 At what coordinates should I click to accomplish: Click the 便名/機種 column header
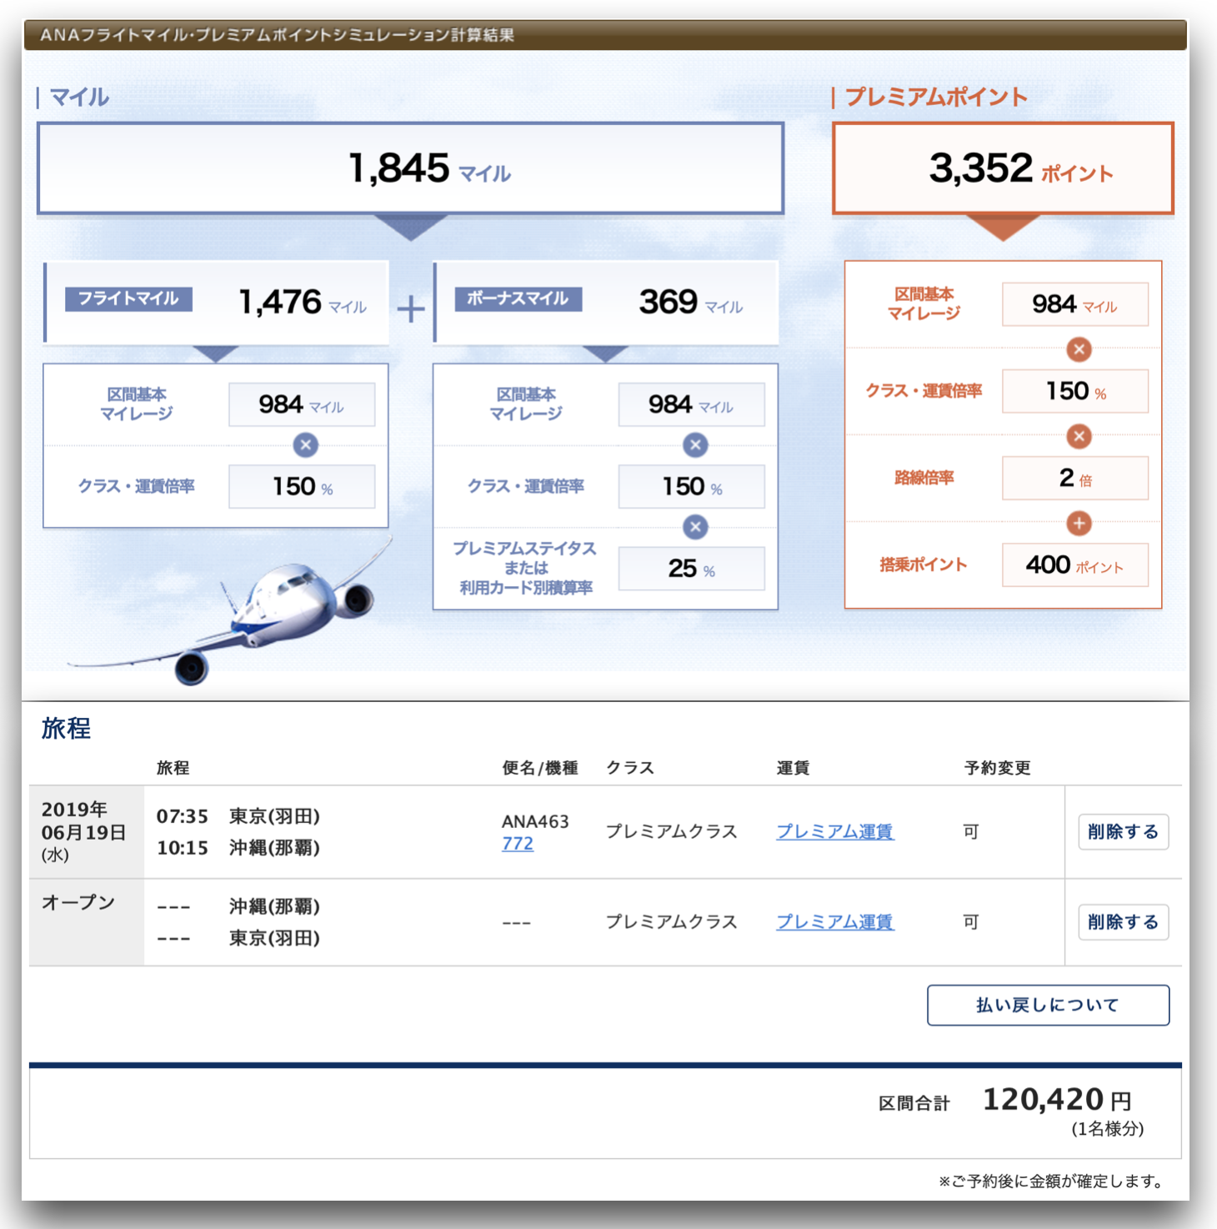(x=540, y=768)
